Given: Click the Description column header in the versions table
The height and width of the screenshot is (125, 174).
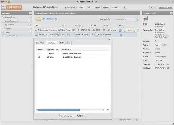Looking at the screenshot, I should coord(66,49).
